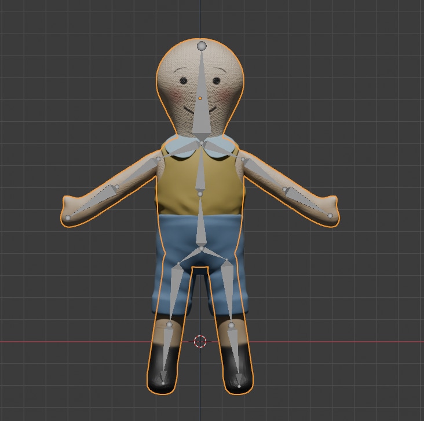Select the shin bone in the left boot
Image resolution: width=424 pixels, height=421 pixels.
coord(166,353)
